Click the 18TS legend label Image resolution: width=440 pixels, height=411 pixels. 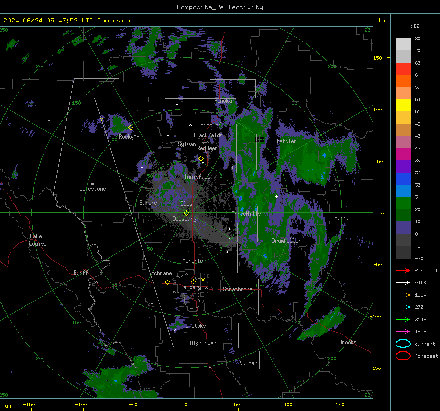pyautogui.click(x=420, y=332)
